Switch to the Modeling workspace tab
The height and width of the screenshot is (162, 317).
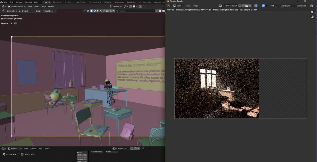pos(57,2)
